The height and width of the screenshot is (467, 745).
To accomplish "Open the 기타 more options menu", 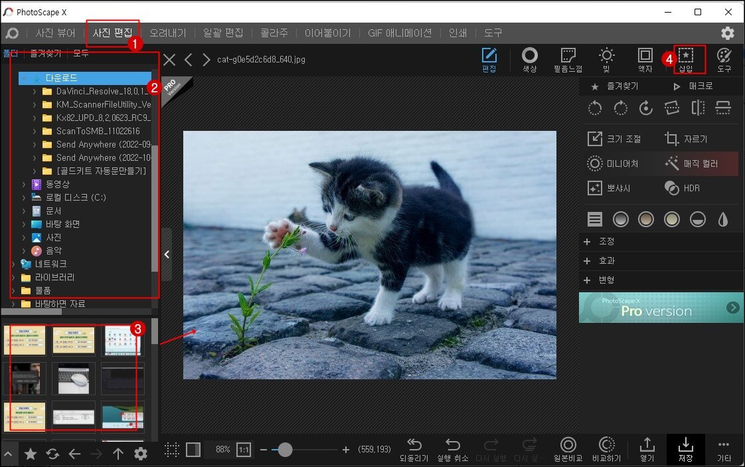I will tap(724, 450).
